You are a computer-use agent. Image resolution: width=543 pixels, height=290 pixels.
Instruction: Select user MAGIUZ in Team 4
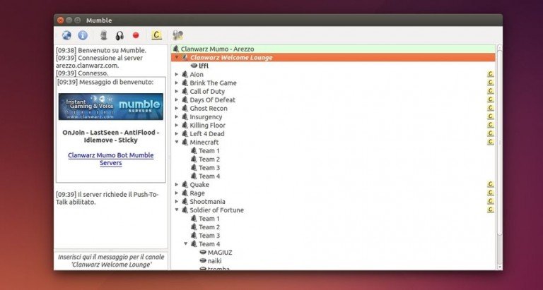point(221,252)
